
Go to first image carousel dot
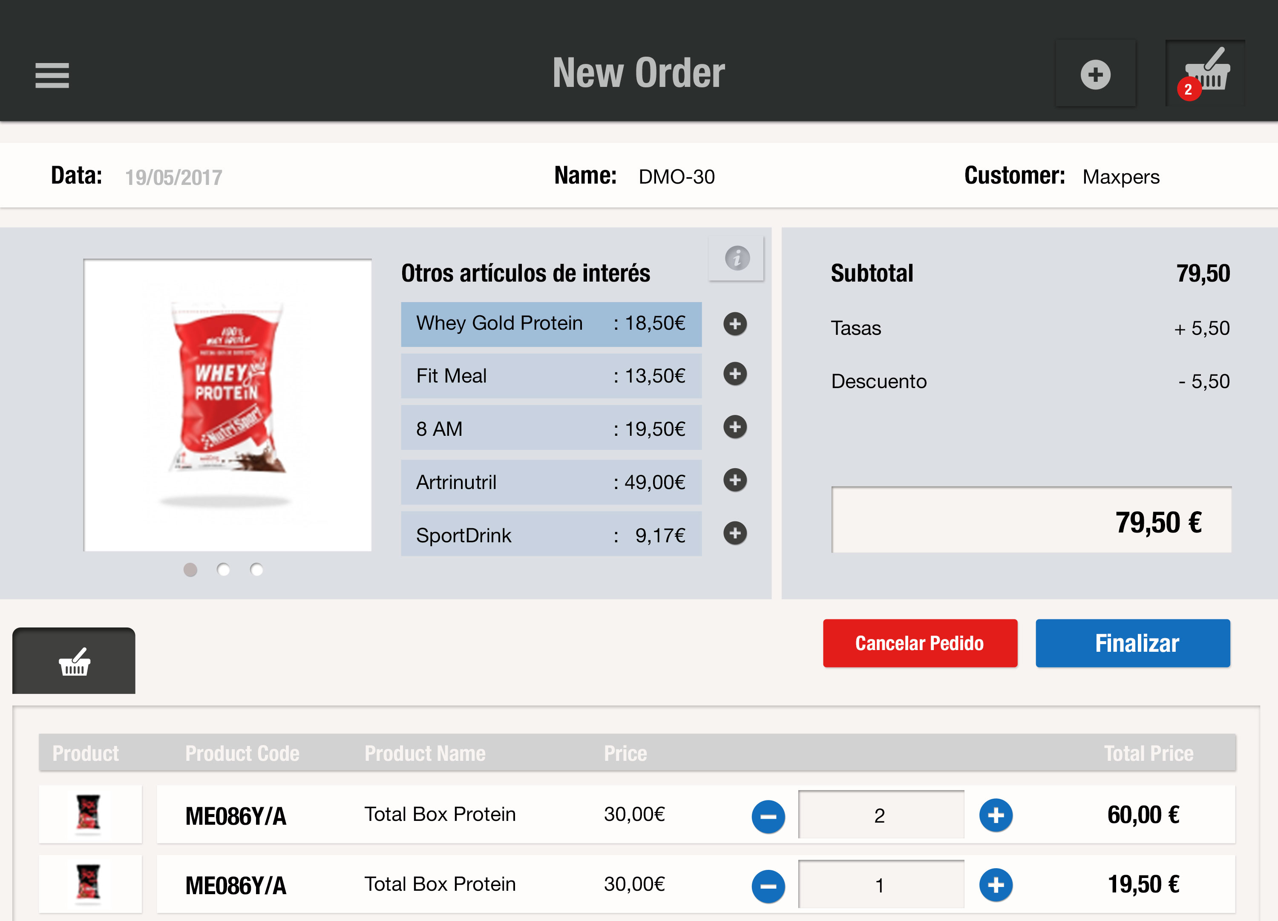(190, 569)
